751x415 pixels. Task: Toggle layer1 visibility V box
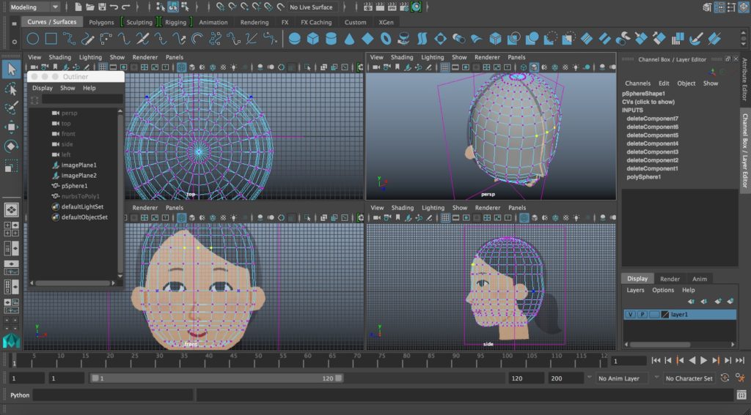point(630,315)
